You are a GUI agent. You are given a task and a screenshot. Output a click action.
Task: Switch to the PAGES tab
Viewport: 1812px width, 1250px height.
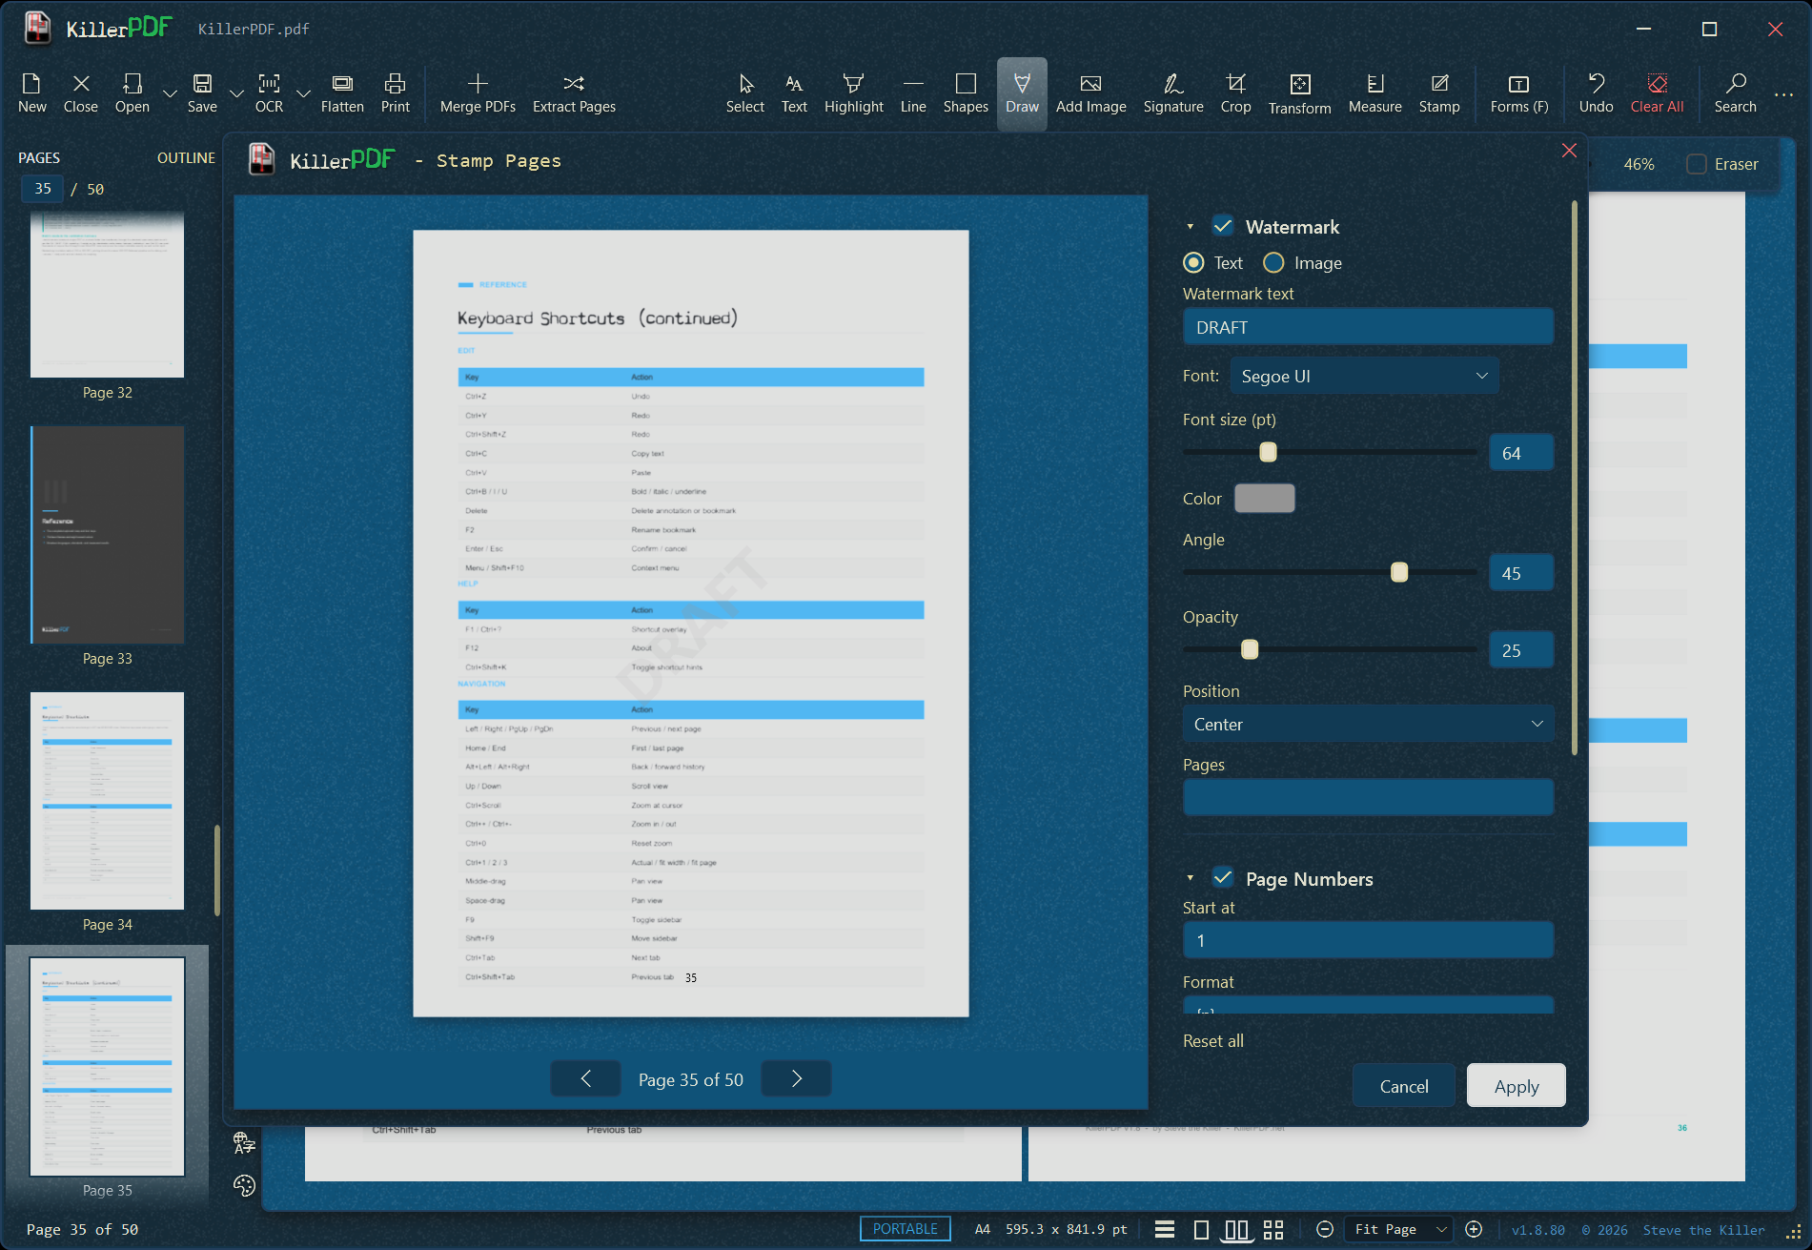pyautogui.click(x=39, y=157)
